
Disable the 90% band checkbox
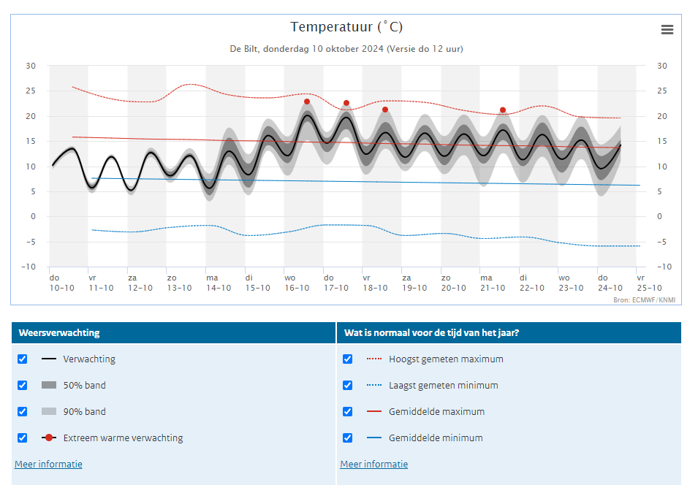pyautogui.click(x=22, y=411)
